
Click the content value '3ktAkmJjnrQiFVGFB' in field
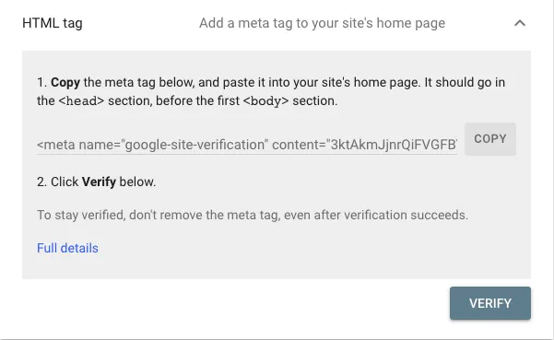pos(394,145)
